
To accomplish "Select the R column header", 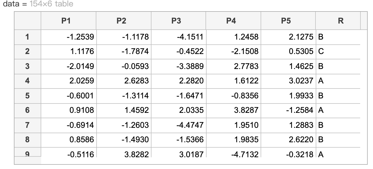I will pyautogui.click(x=338, y=21).
